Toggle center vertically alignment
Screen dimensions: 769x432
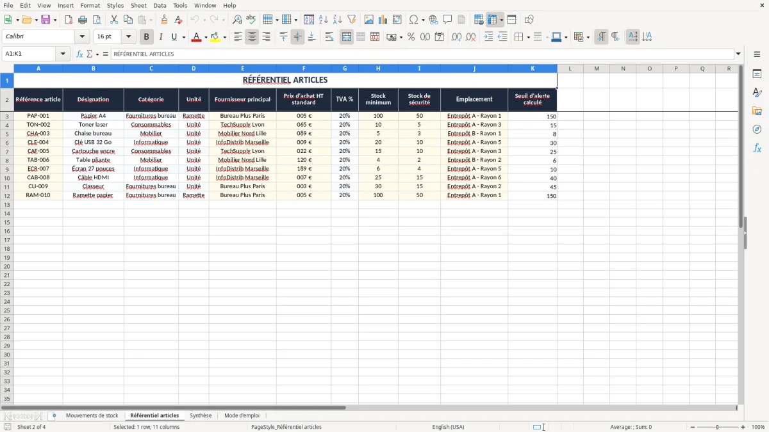click(x=297, y=37)
